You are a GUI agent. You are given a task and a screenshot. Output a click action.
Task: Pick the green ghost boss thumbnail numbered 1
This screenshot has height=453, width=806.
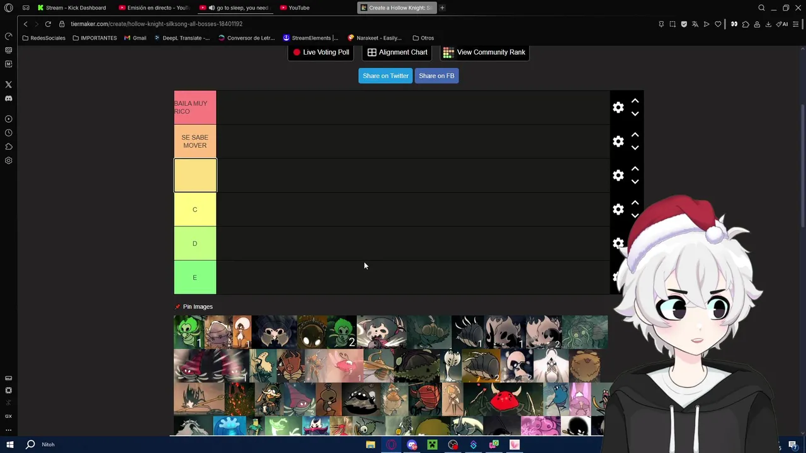(189, 332)
